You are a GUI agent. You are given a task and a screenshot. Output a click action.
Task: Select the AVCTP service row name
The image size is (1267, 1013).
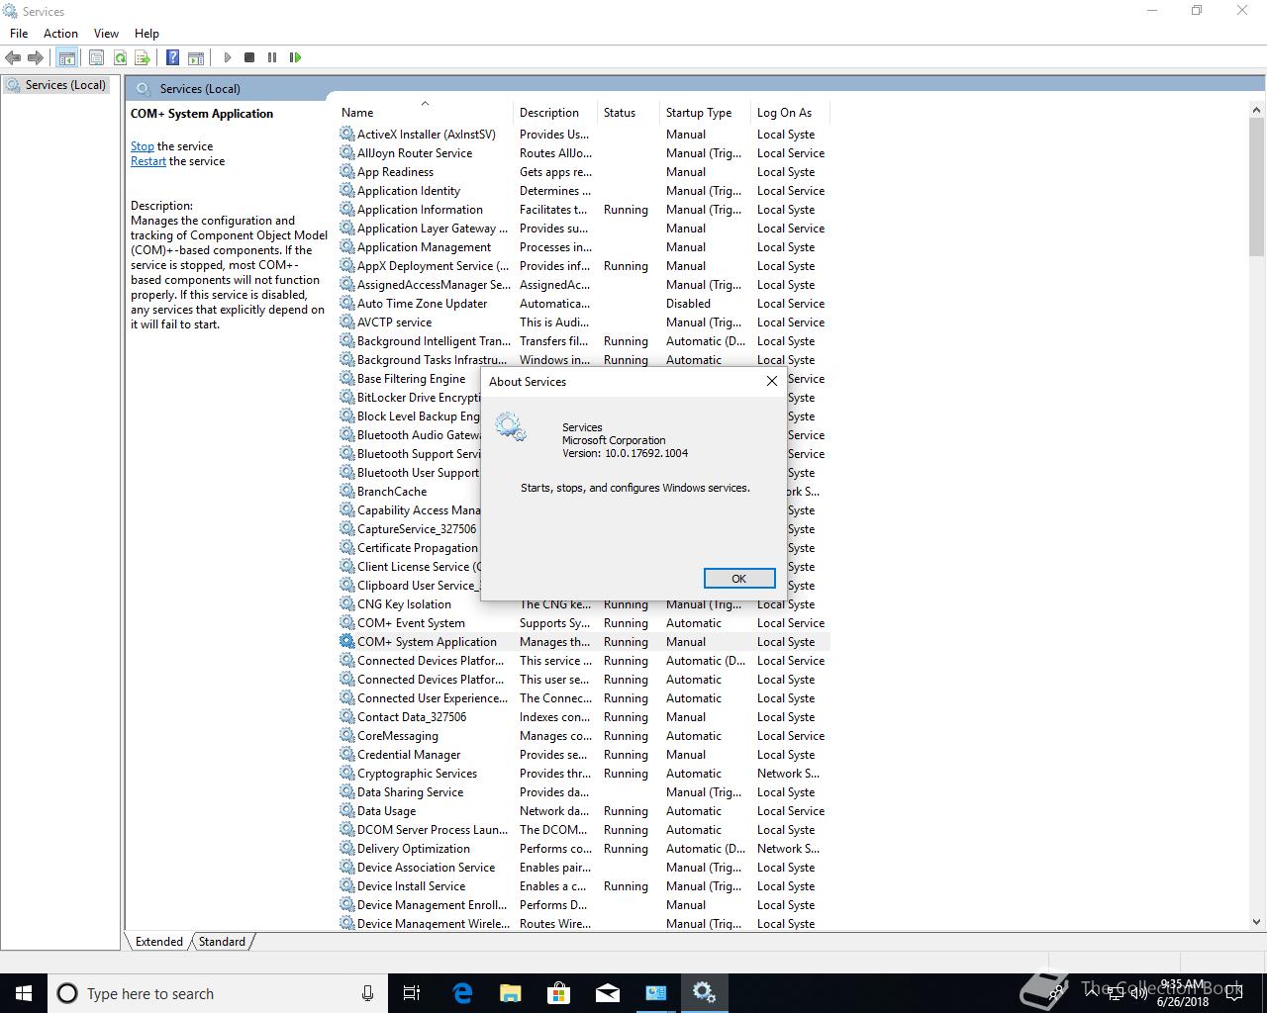(394, 322)
